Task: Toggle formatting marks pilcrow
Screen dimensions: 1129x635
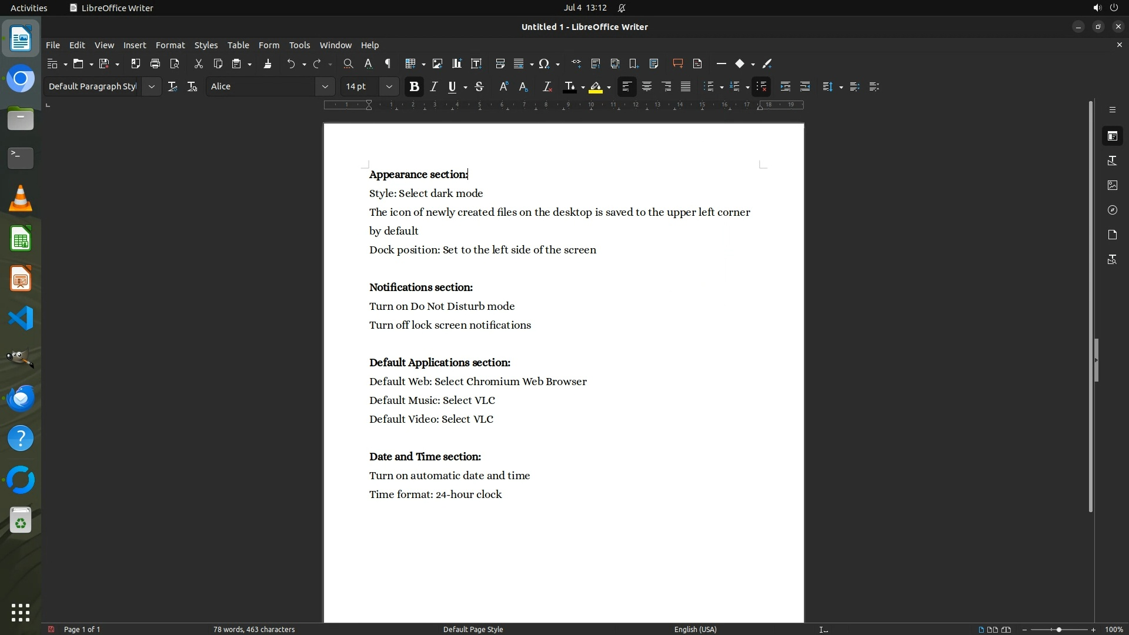Action: pyautogui.click(x=388, y=63)
